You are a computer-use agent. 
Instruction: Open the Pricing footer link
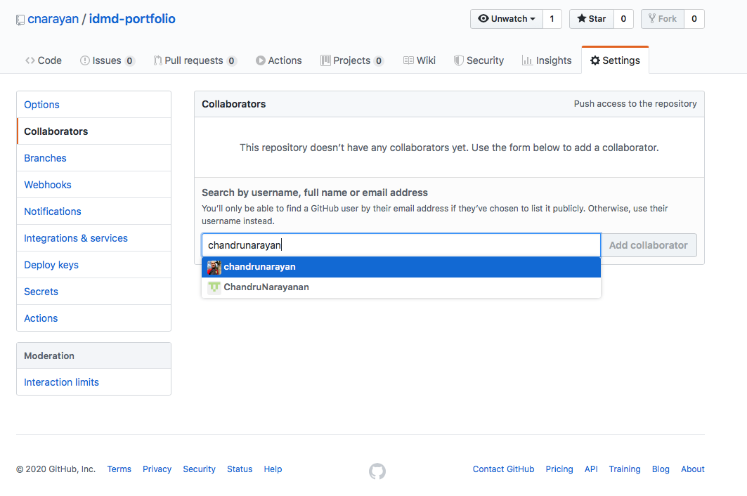pos(559,469)
